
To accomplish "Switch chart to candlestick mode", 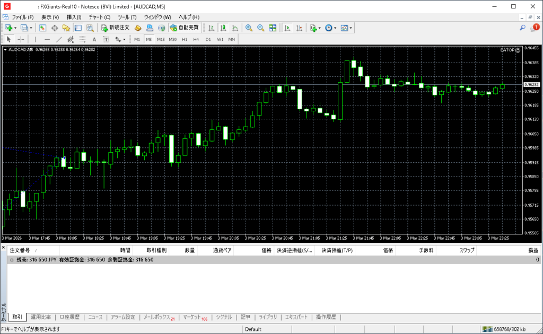I will (x=223, y=28).
